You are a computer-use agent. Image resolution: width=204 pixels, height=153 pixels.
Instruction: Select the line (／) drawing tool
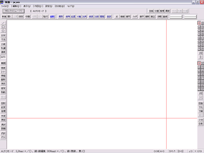coord(3,23)
